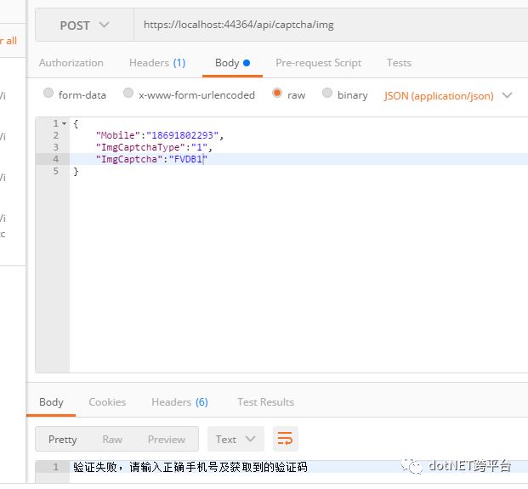The height and width of the screenshot is (489, 528).
Task: Click line number 4 in the editor gutter
Action: [55, 159]
